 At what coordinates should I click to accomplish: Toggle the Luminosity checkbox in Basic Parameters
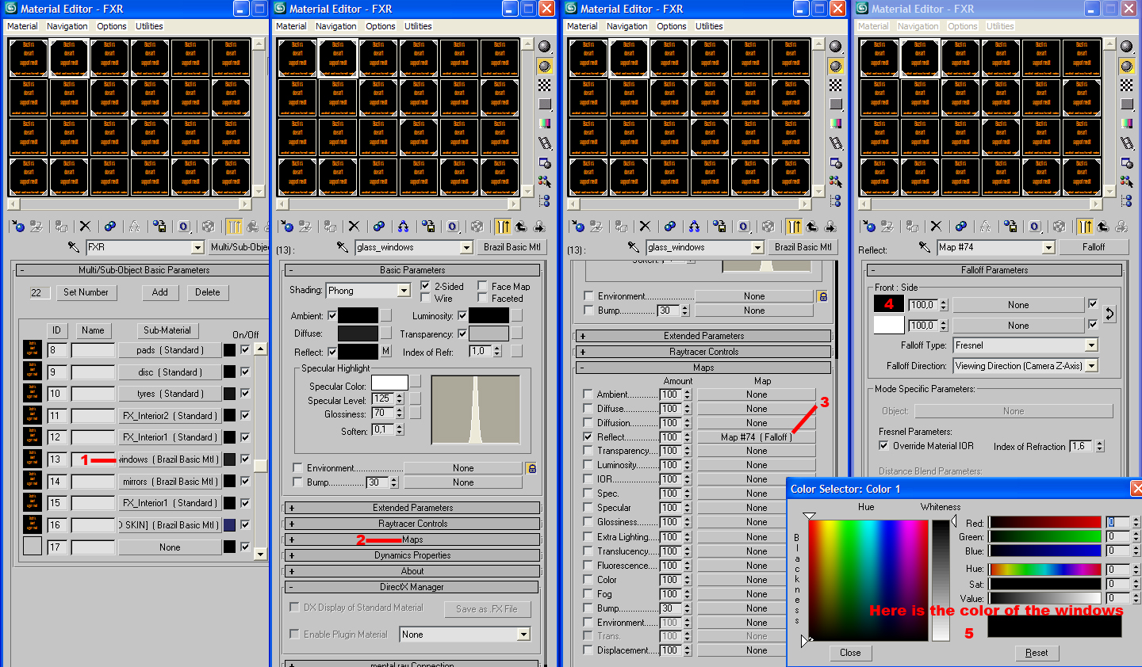point(463,315)
